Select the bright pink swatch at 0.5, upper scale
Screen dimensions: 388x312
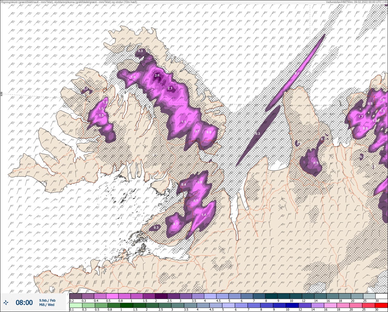(112, 296)
